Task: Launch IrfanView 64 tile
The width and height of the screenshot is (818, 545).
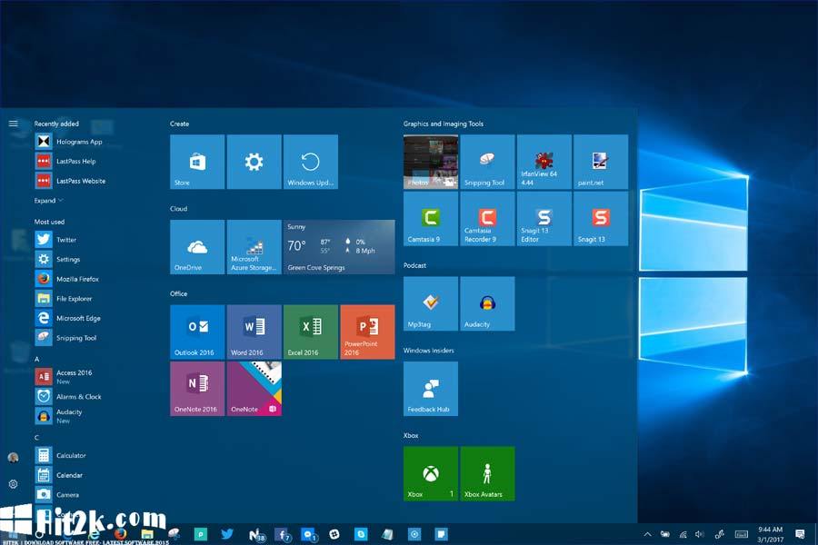Action: point(544,162)
